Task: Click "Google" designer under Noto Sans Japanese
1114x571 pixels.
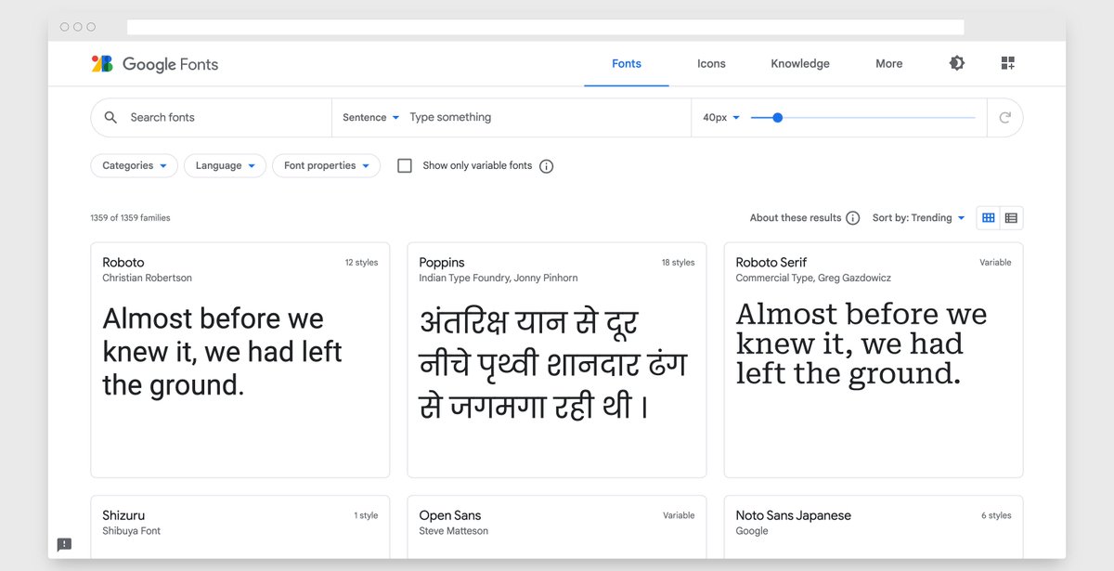Action: [752, 531]
